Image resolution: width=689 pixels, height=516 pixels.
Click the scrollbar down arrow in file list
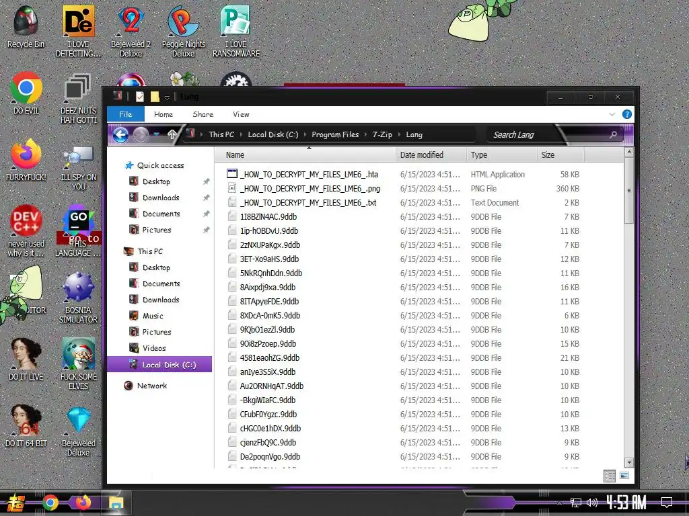pyautogui.click(x=629, y=462)
